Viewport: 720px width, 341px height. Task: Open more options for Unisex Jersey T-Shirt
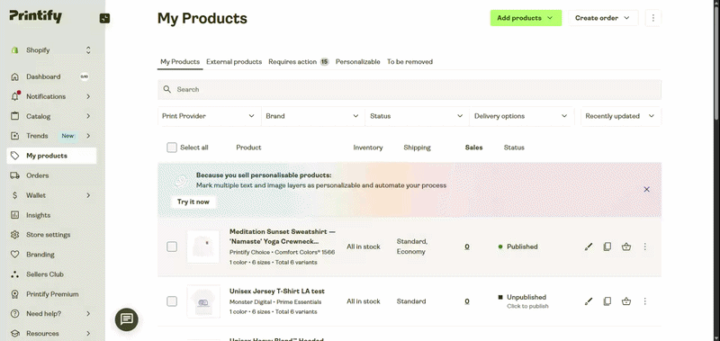pos(644,301)
